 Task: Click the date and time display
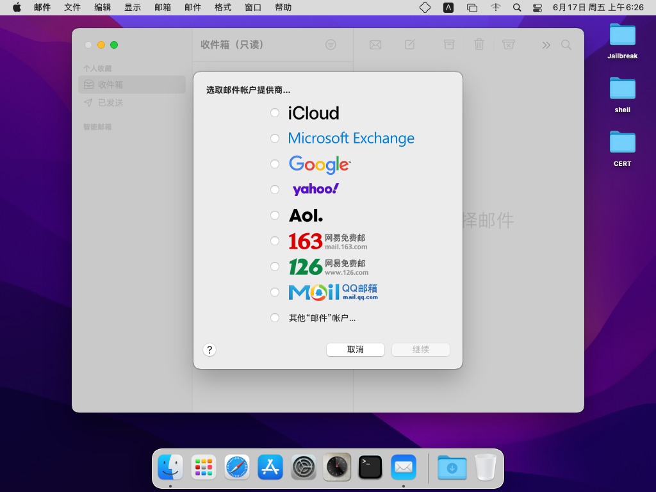point(598,8)
